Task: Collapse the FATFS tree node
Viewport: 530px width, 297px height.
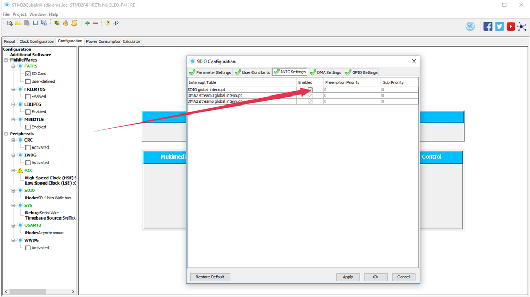Action: 13,66
